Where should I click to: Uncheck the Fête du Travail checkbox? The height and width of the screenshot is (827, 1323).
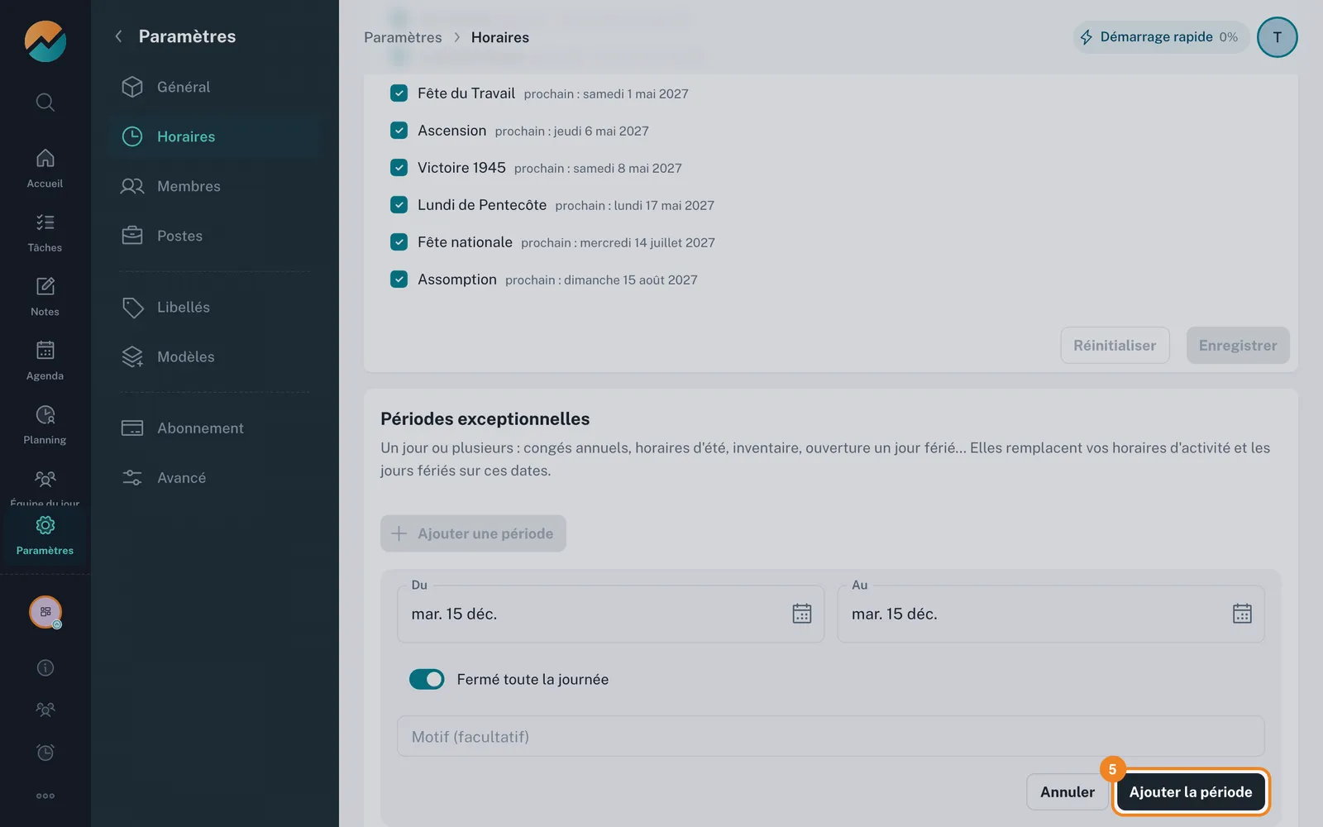click(399, 93)
